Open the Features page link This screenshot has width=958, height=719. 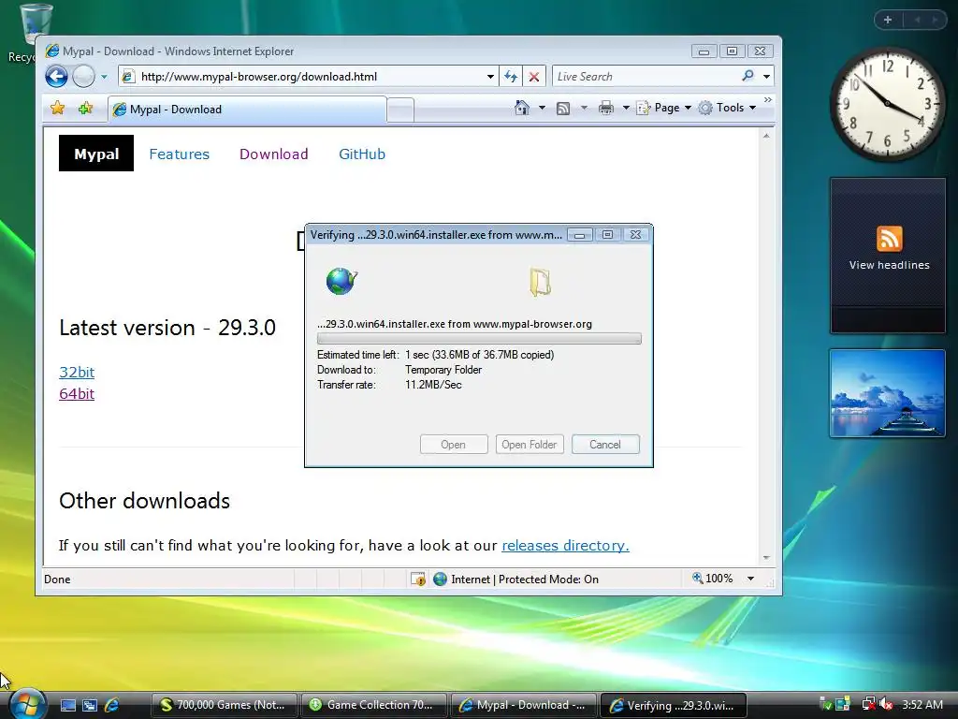pos(179,154)
